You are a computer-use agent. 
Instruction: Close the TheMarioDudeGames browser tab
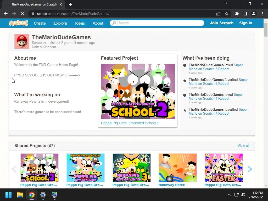click(61, 4)
